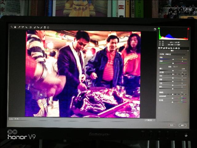197x148 pixels.
Task: Open the Basic panel options menu
Action: pyautogui.click(x=188, y=51)
